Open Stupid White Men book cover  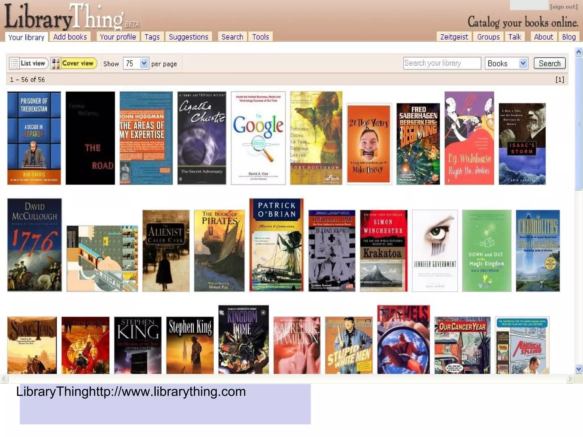tap(349, 345)
